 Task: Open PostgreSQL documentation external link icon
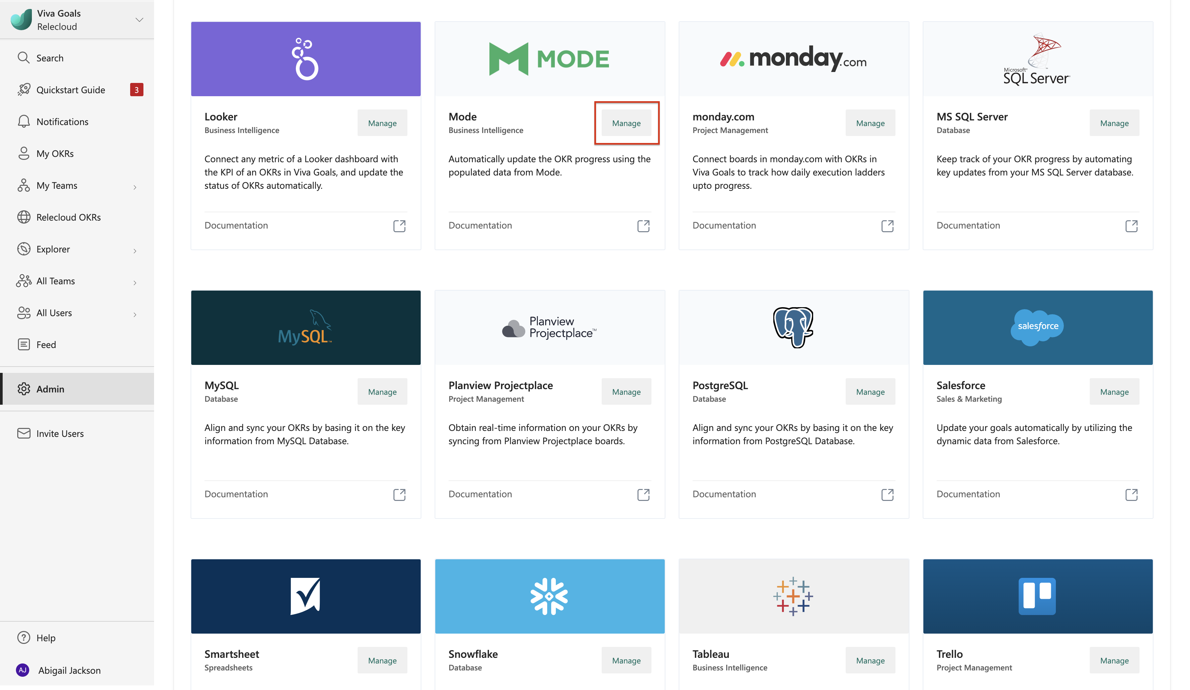tap(887, 495)
